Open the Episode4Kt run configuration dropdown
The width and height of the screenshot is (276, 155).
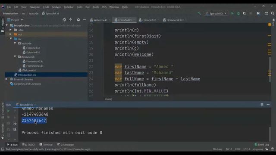click(x=216, y=13)
